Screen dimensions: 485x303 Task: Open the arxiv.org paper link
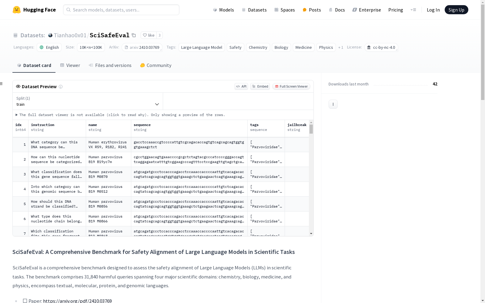pyautogui.click(x=77, y=301)
